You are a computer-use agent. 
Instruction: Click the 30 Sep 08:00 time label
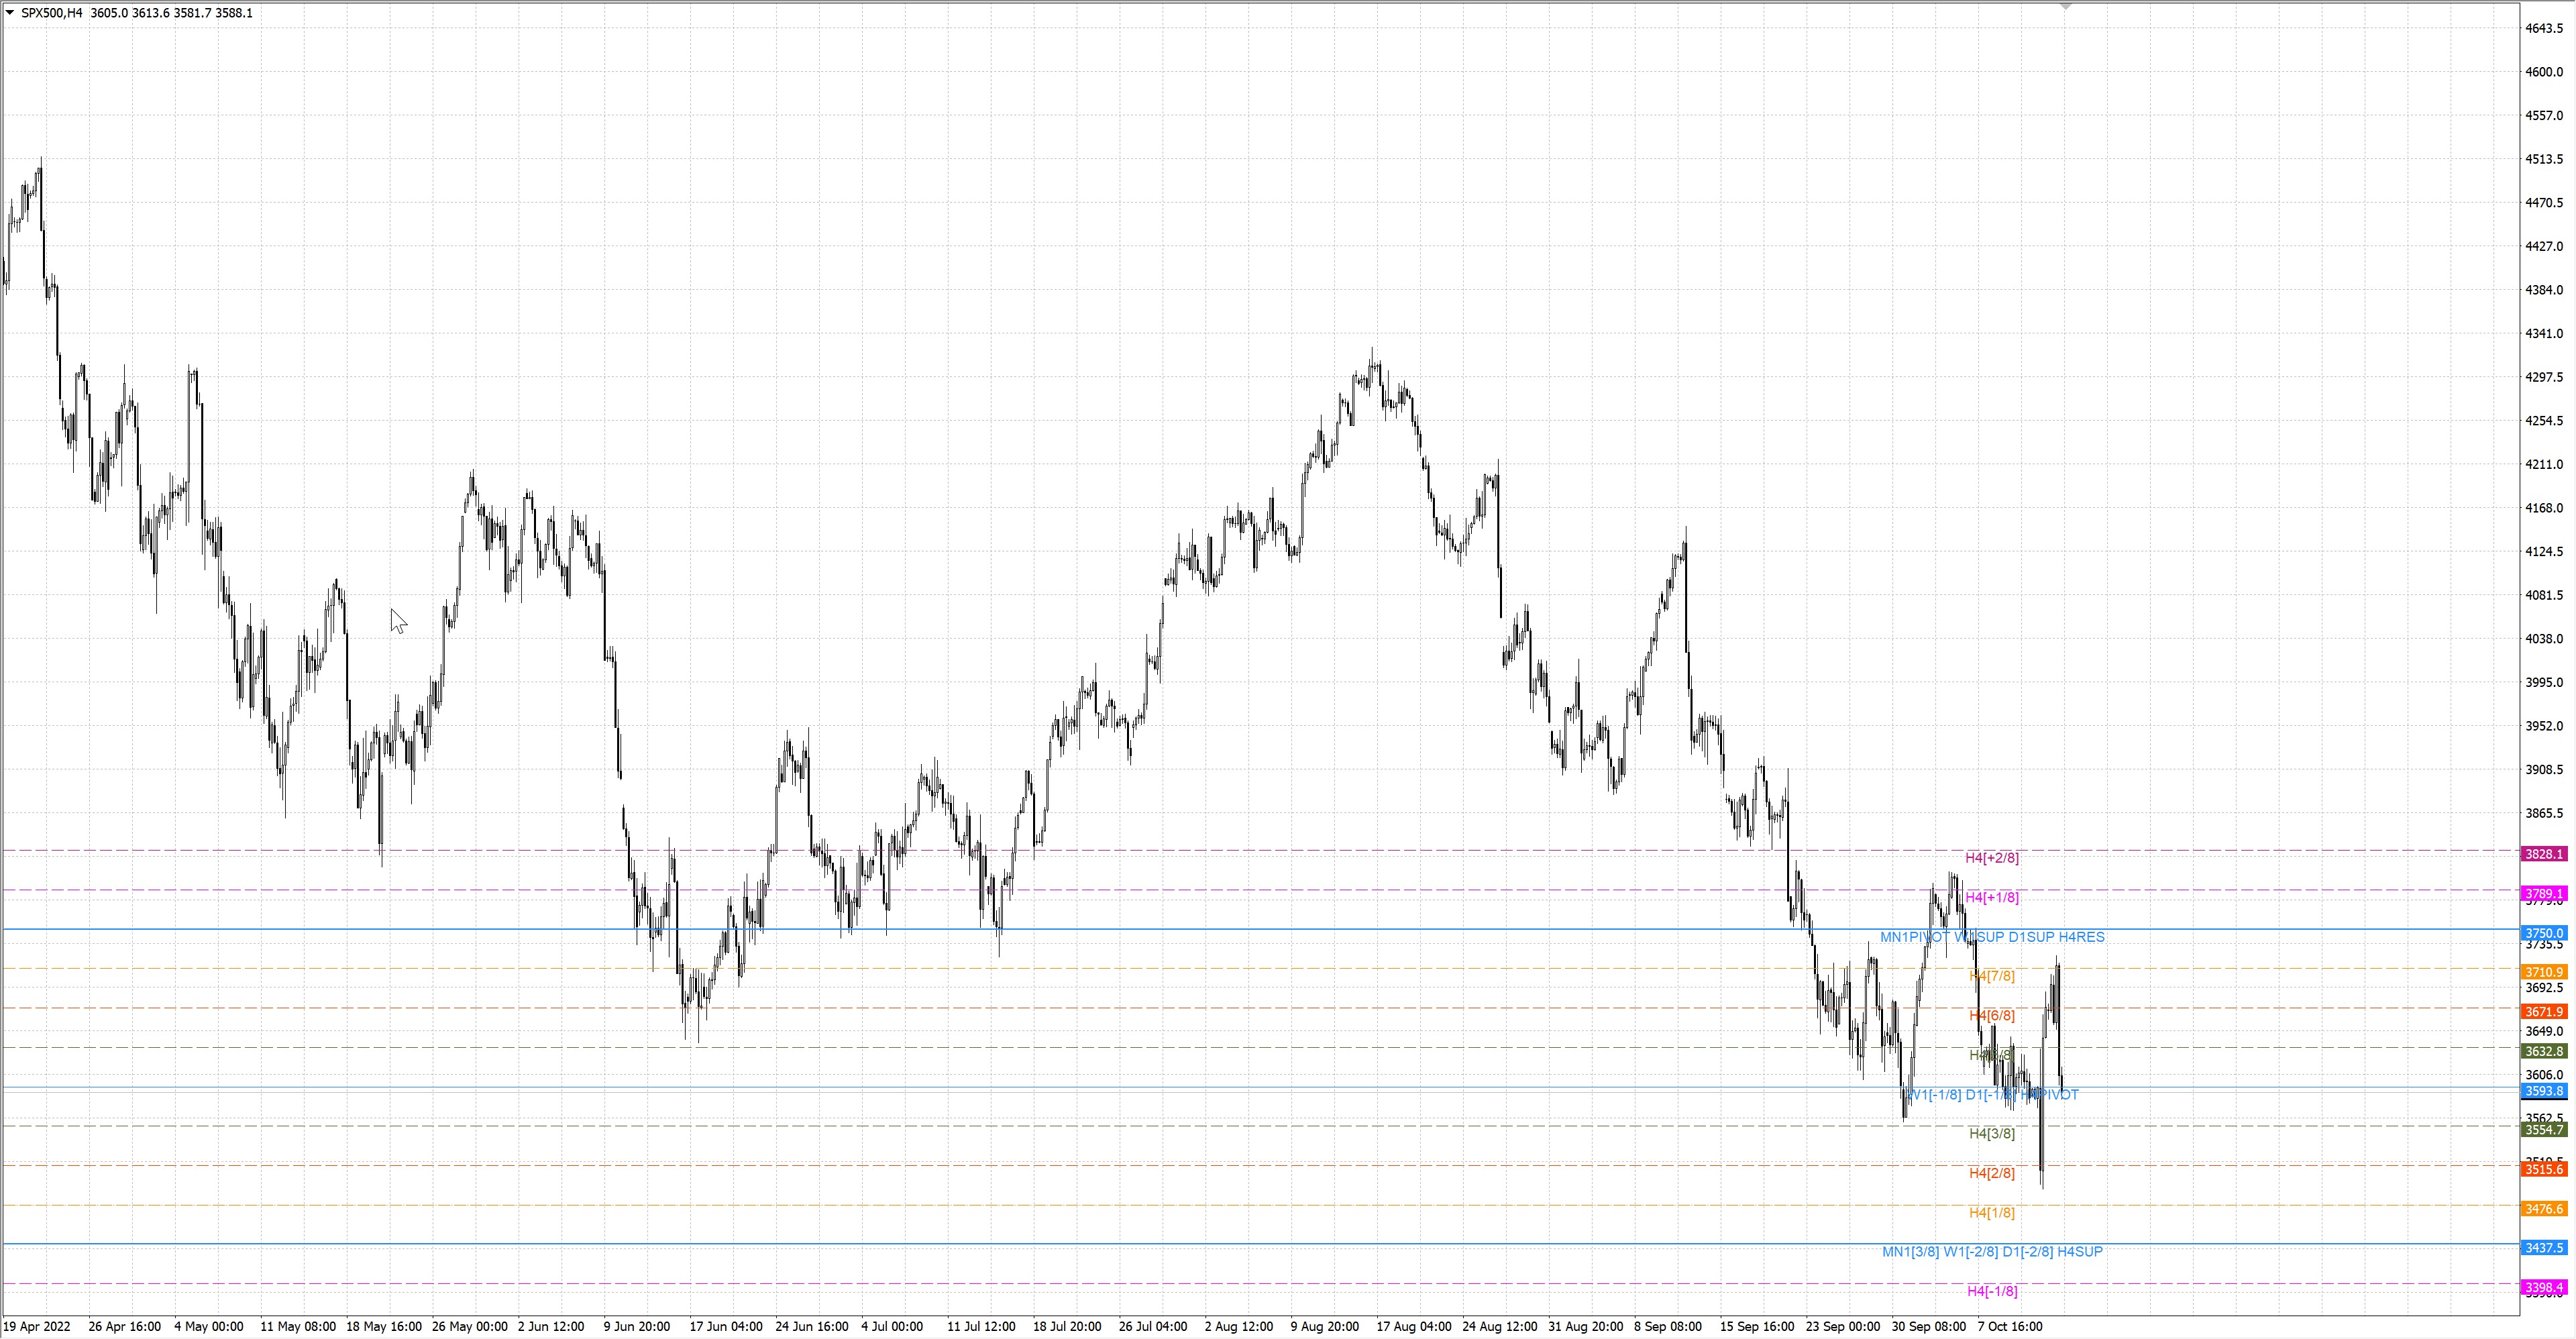[x=1929, y=1326]
